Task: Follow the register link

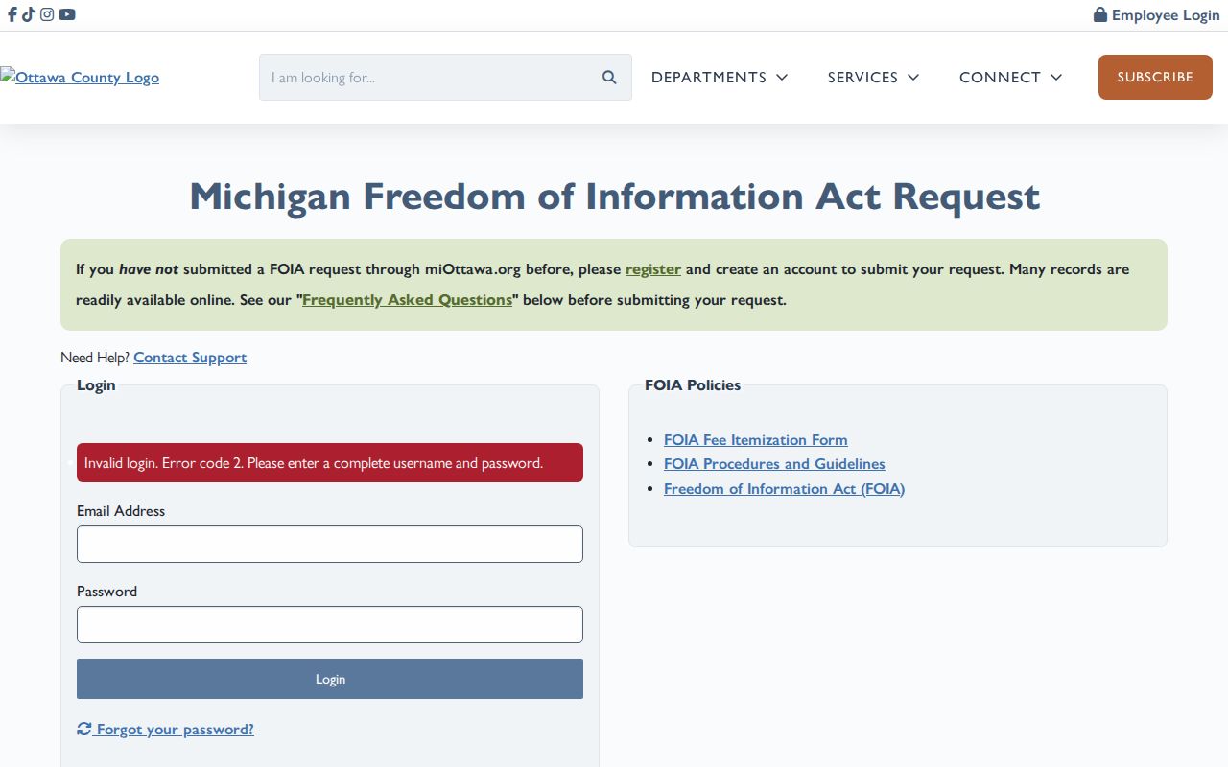Action: (x=653, y=269)
